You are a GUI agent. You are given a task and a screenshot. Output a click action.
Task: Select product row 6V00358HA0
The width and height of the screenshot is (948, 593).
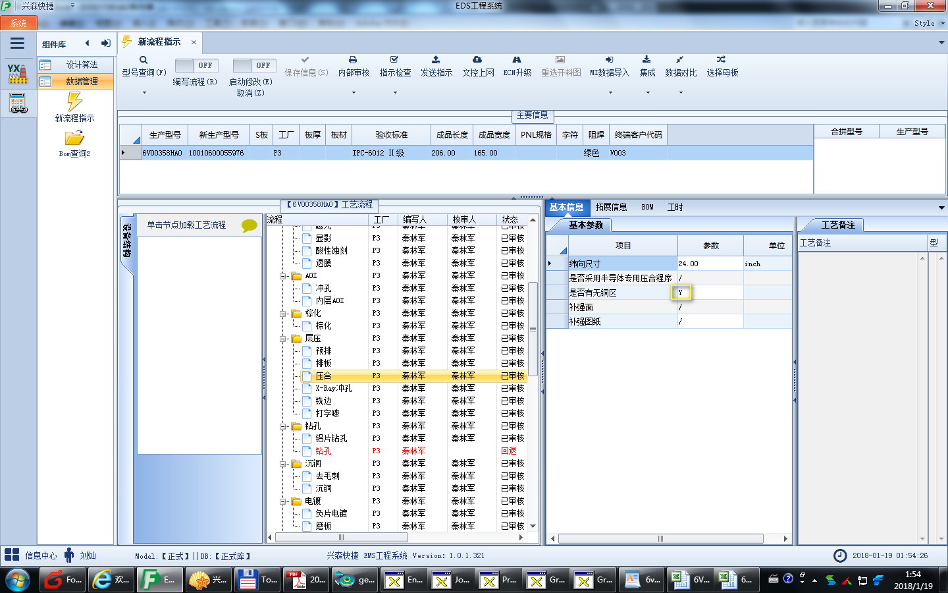pos(466,153)
